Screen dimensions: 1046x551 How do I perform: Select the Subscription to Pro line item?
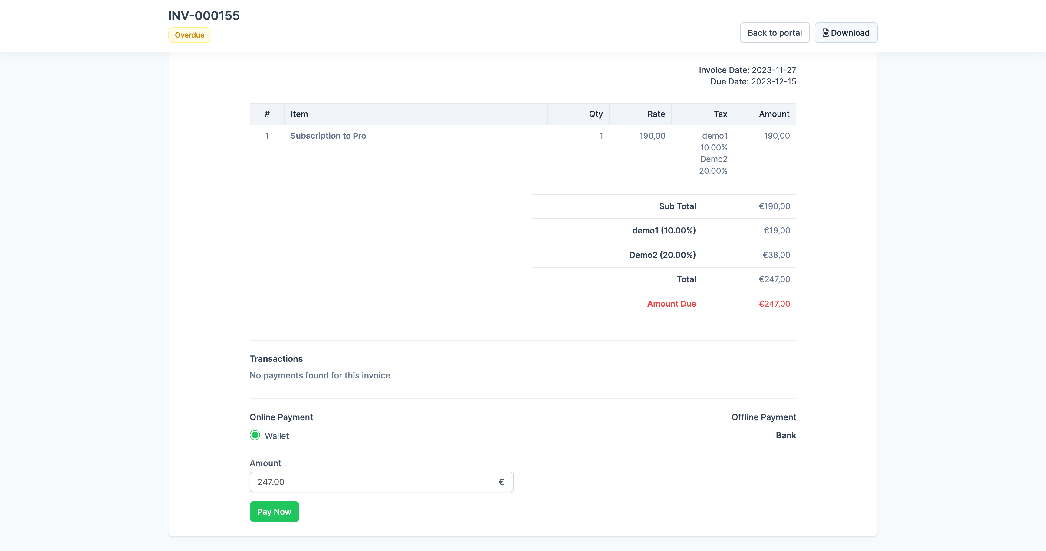click(x=328, y=136)
